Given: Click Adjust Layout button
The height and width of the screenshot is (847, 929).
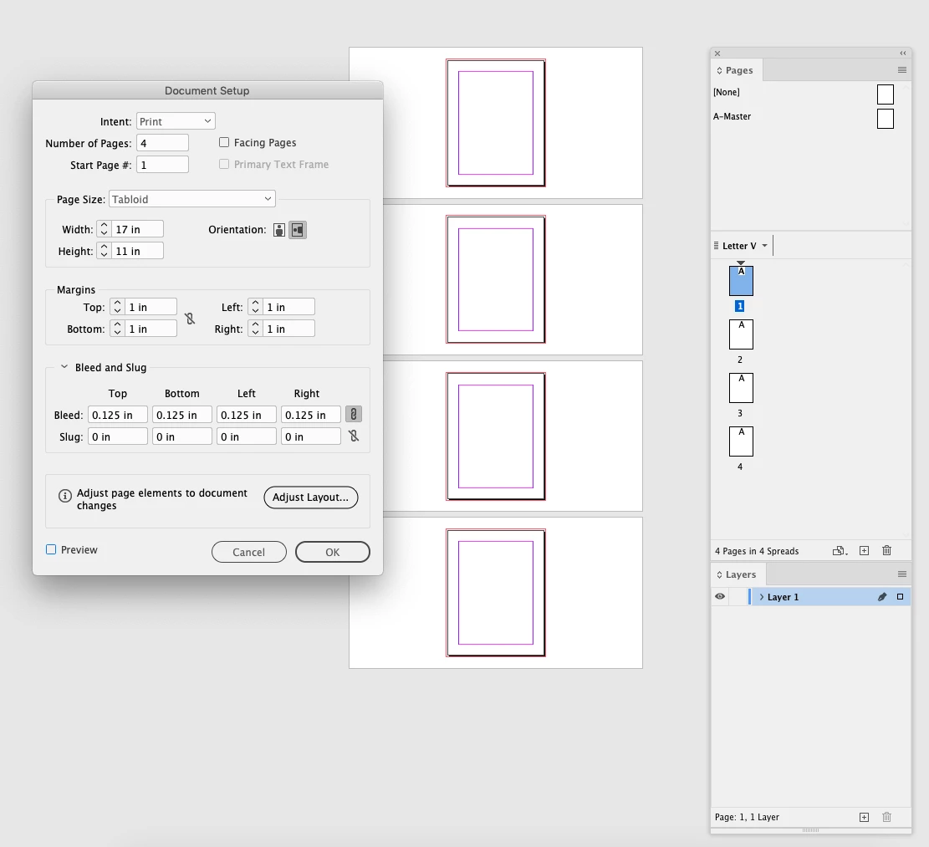Looking at the screenshot, I should pyautogui.click(x=310, y=497).
